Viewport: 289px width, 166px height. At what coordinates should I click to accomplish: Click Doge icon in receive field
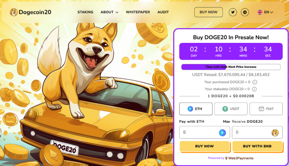tap(275, 132)
